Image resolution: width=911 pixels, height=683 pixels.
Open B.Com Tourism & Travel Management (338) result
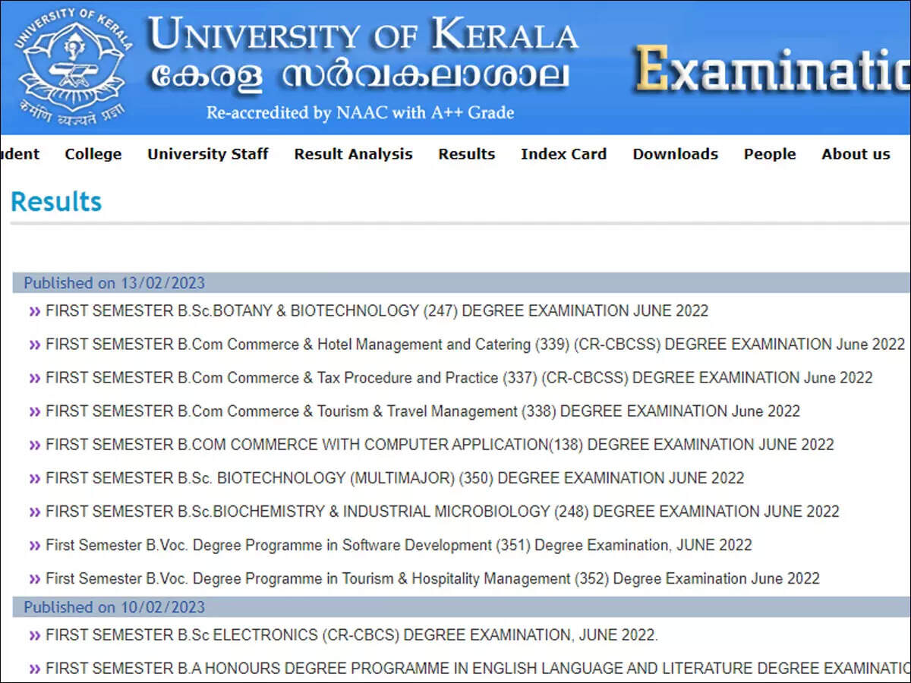pyautogui.click(x=423, y=411)
